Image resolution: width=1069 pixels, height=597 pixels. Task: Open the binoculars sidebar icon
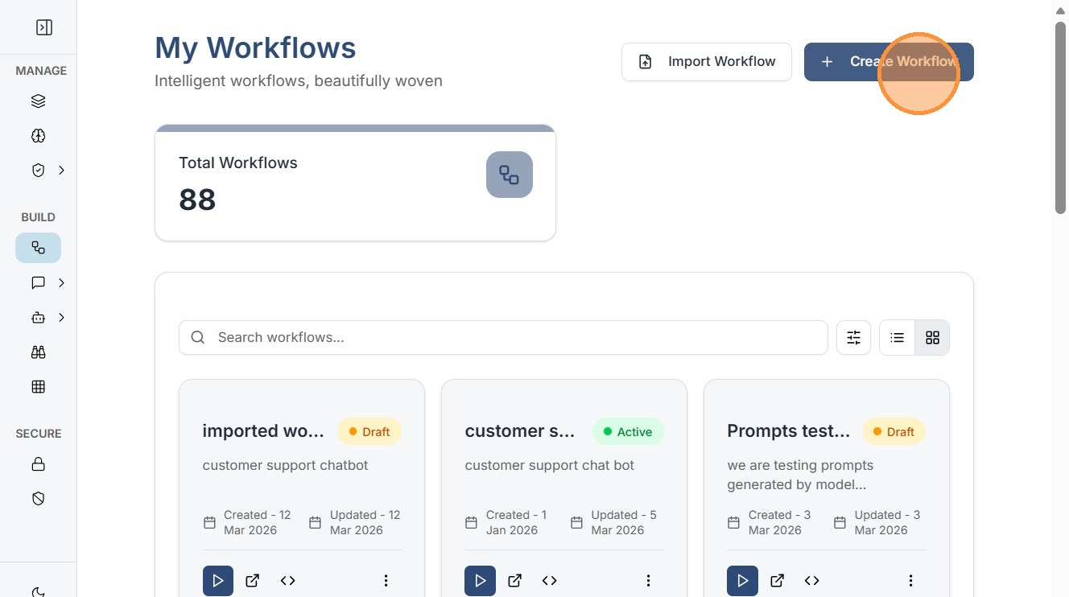38,352
